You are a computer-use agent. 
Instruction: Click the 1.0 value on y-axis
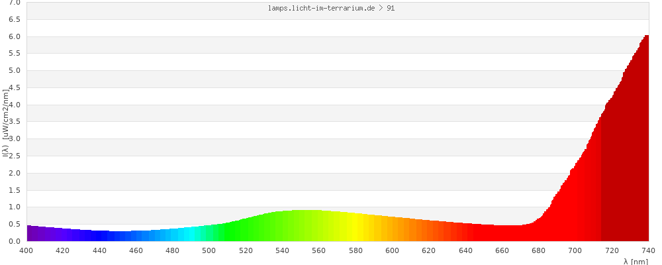click(x=13, y=207)
